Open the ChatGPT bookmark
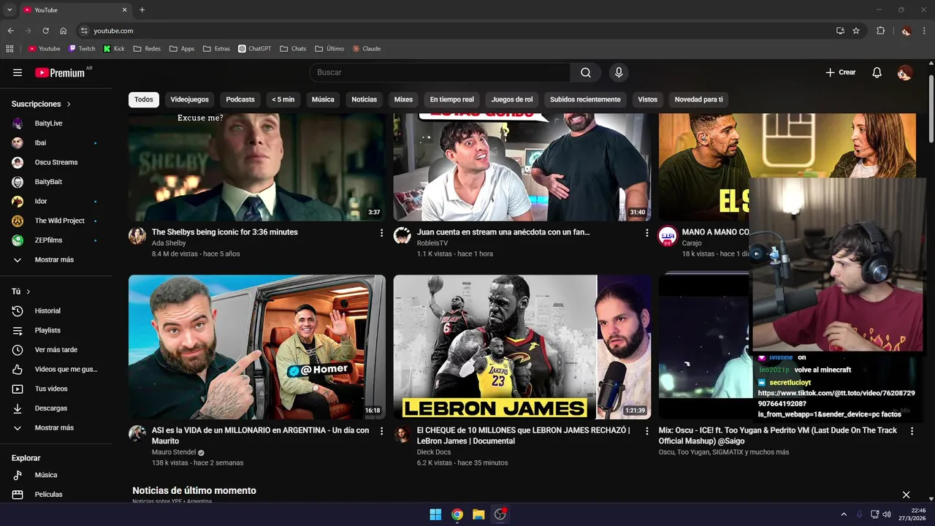 (255, 49)
